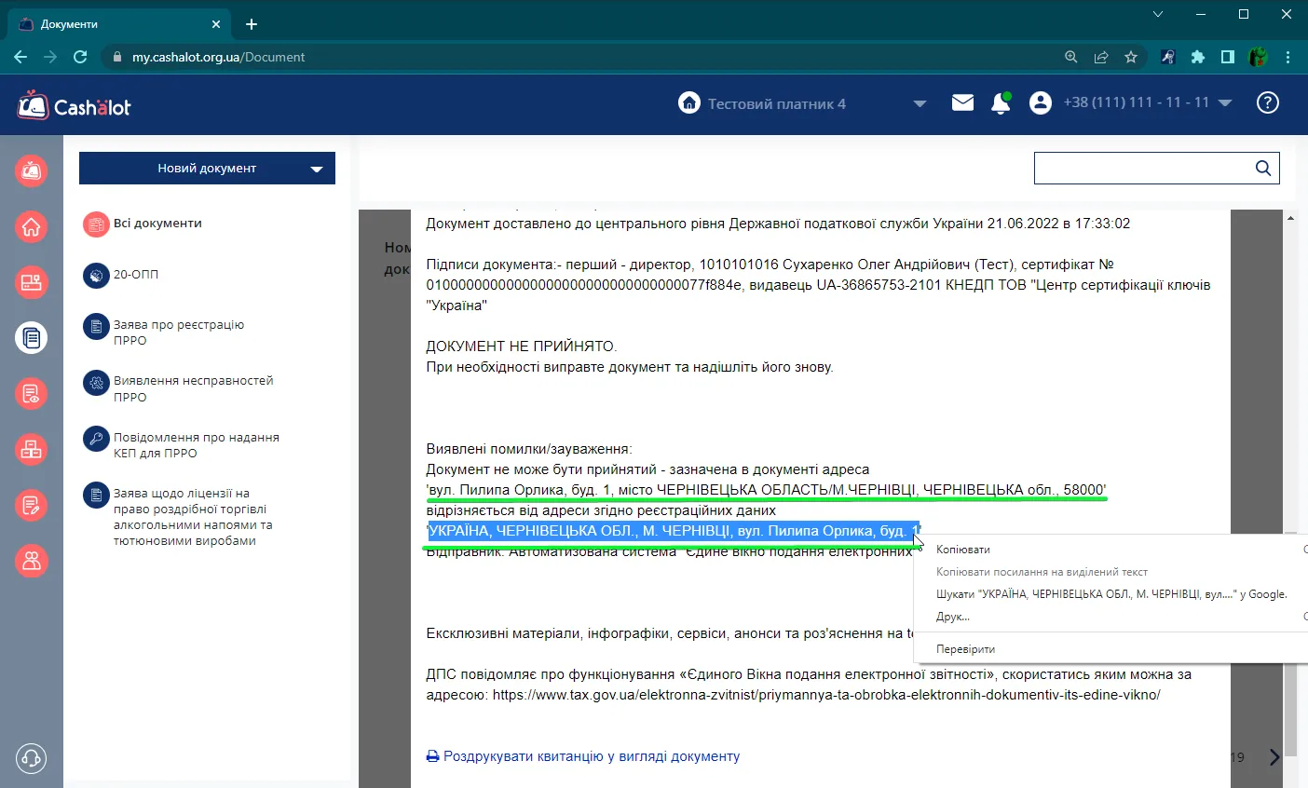Image resolution: width=1308 pixels, height=788 pixels.
Task: Open the help question mark icon
Action: click(1267, 102)
